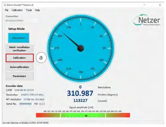The image size is (166, 127).
Task: Click the 270 mark on the dial
Action: (57, 48)
